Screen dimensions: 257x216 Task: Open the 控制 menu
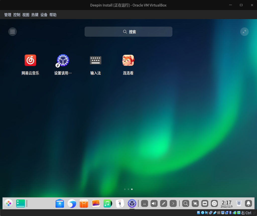[x=17, y=15]
